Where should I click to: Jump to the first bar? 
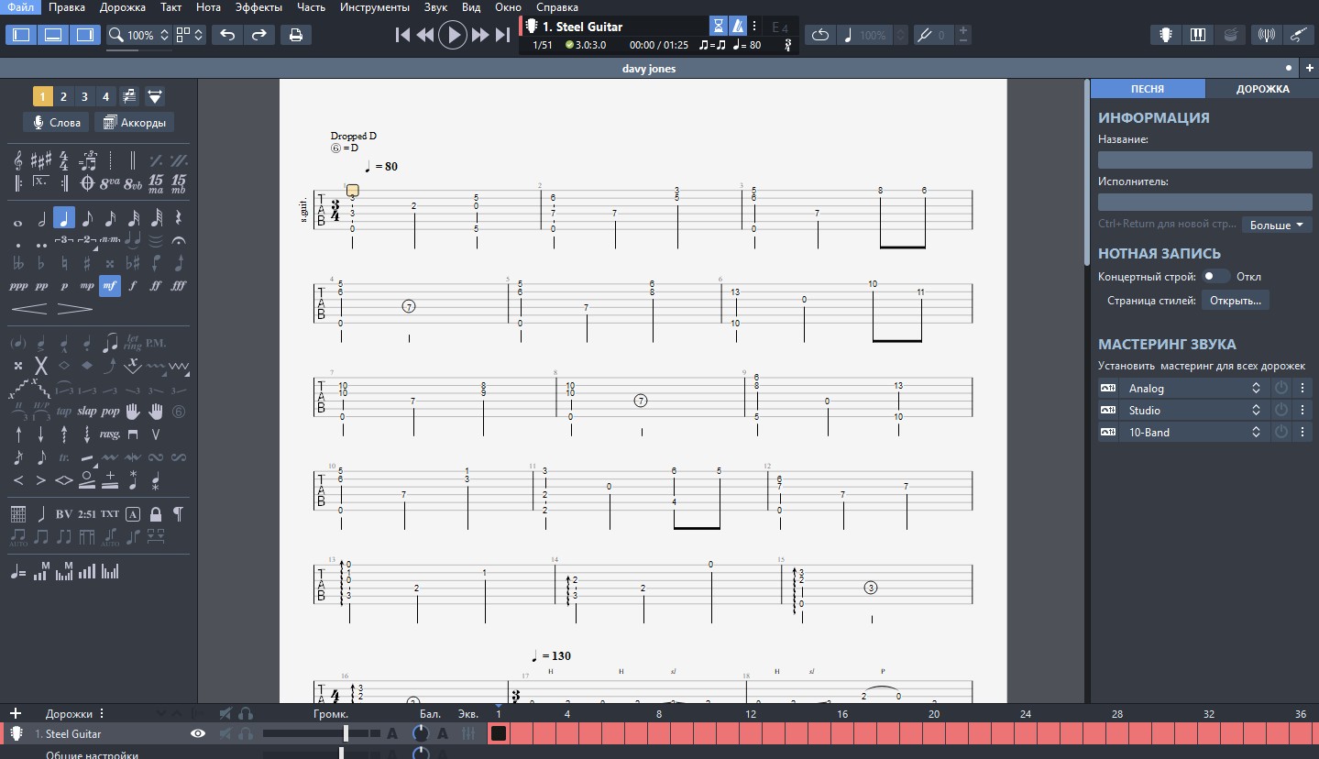(402, 35)
